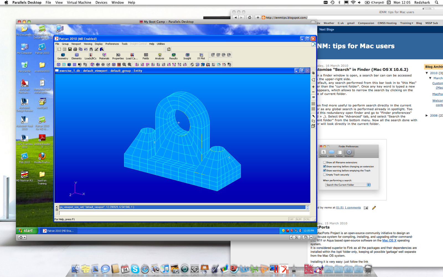Open Skype from the Mac dock

(135, 269)
